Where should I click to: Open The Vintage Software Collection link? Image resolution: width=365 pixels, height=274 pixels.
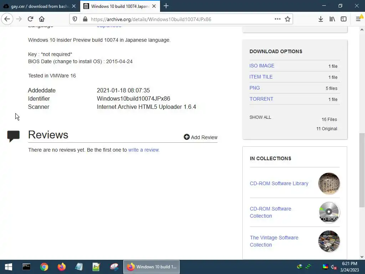coord(274,241)
